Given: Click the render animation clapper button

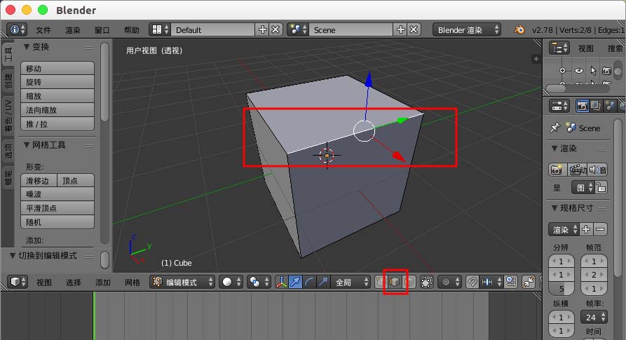Looking at the screenshot, I should tap(578, 170).
